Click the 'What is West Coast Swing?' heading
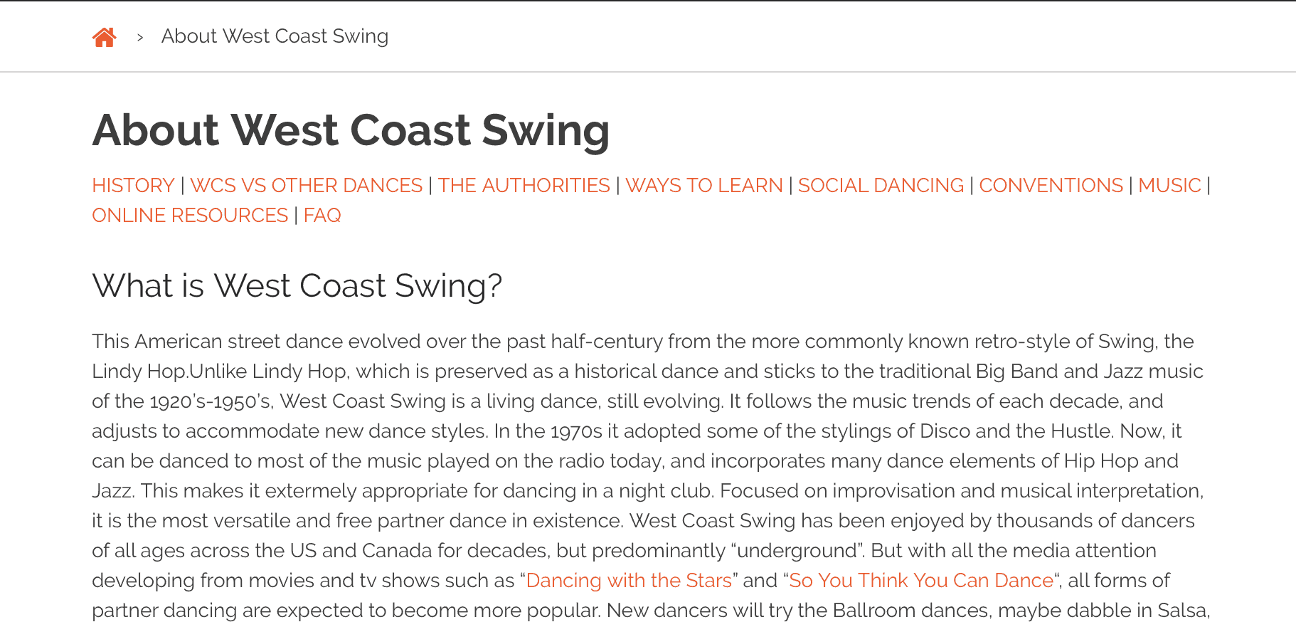The image size is (1296, 622). coord(297,286)
